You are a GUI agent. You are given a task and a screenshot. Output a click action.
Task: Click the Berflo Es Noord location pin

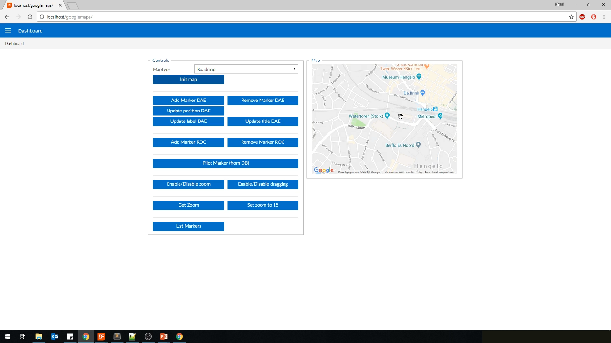[418, 145]
